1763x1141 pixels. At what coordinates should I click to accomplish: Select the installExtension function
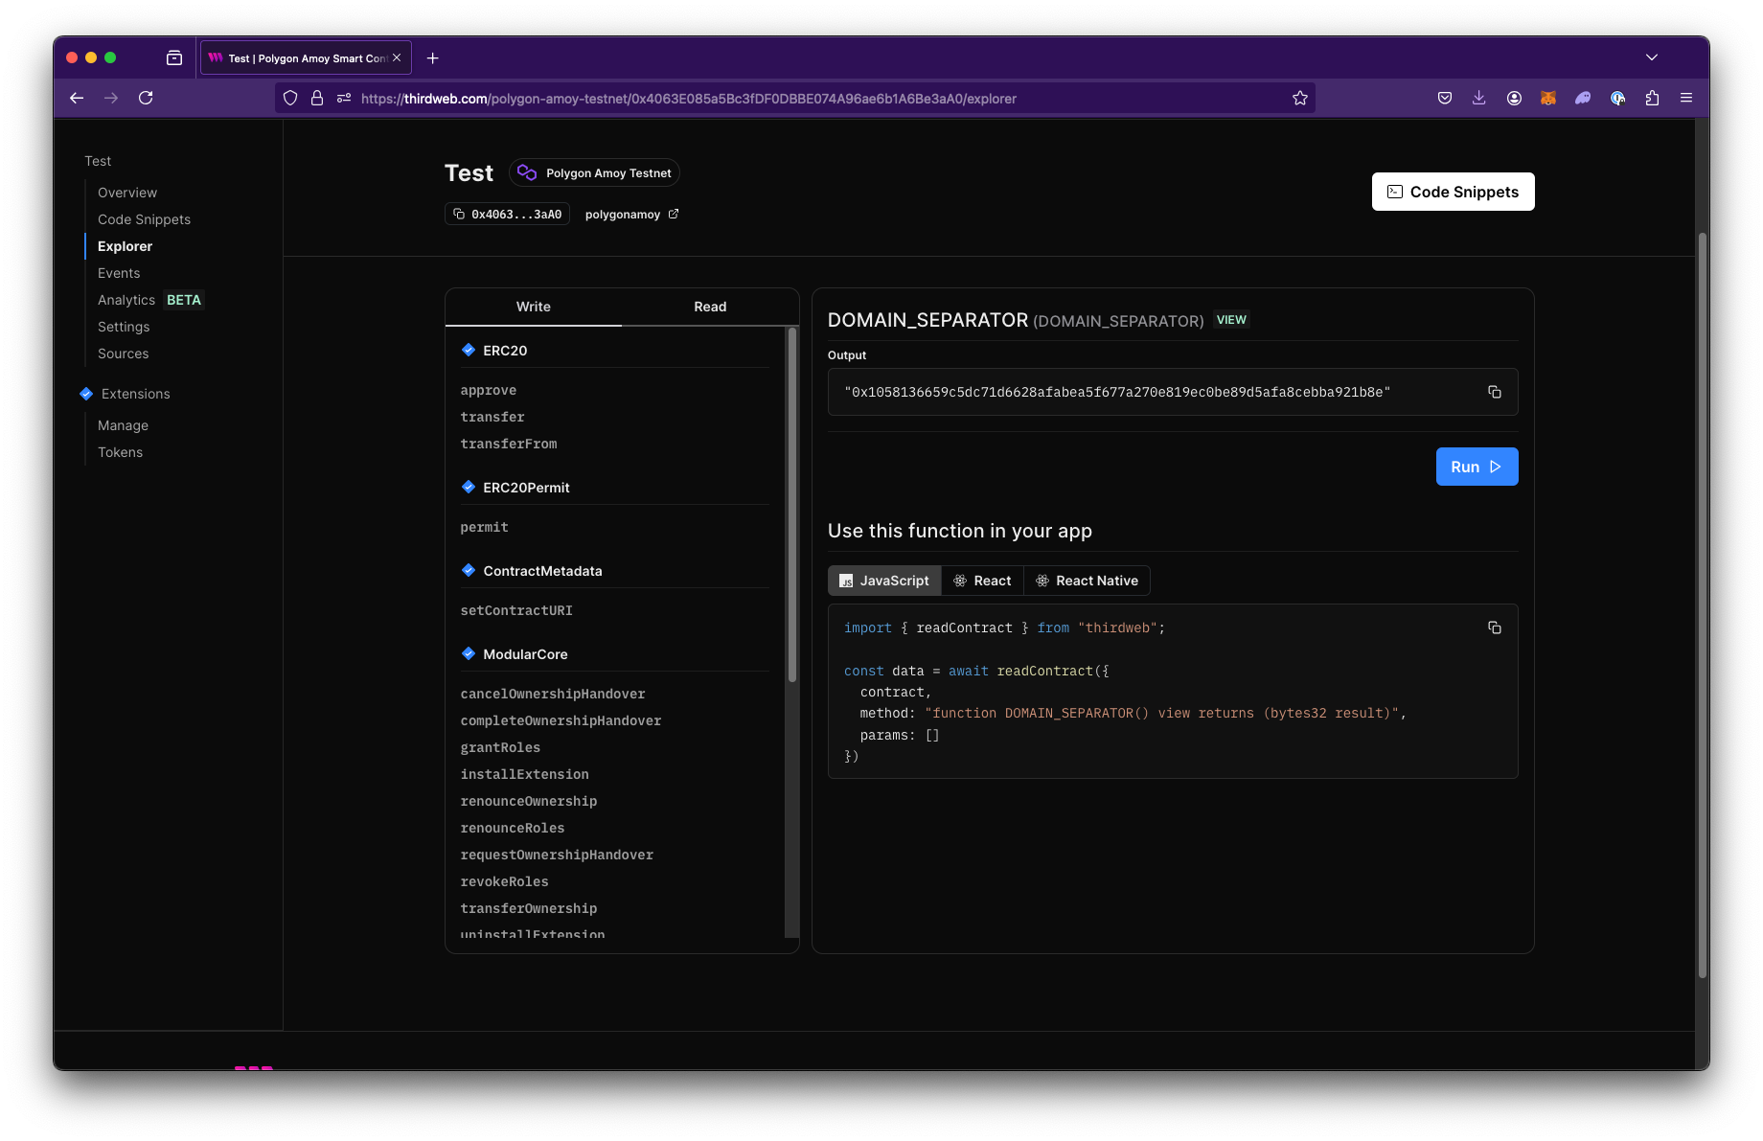[525, 774]
